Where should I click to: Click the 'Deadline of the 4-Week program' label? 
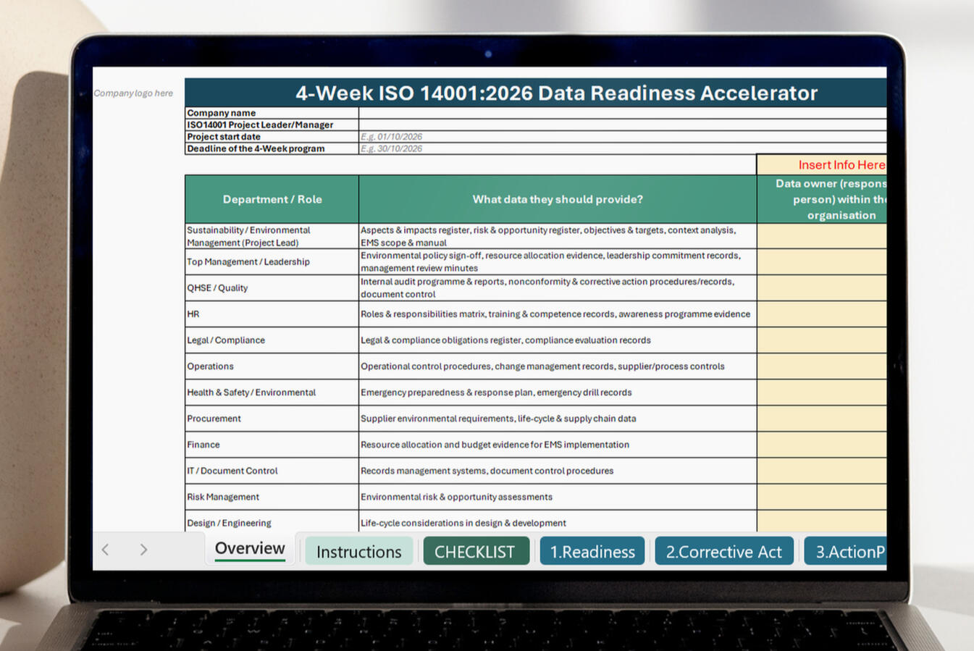[272, 148]
